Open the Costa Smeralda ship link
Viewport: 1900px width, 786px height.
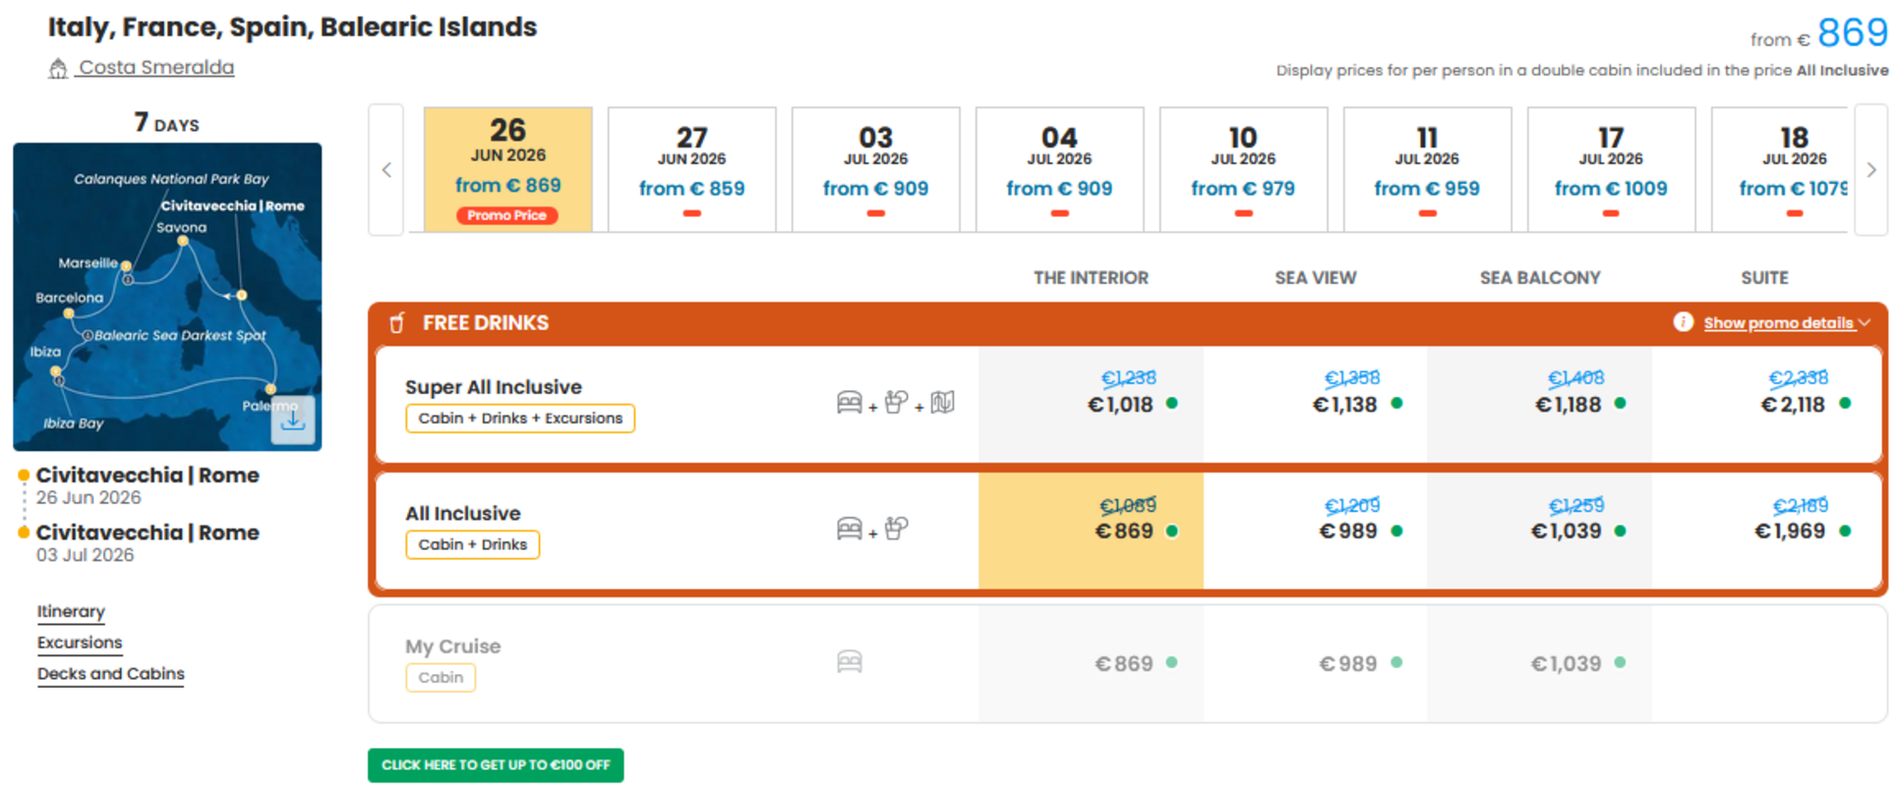click(x=156, y=67)
